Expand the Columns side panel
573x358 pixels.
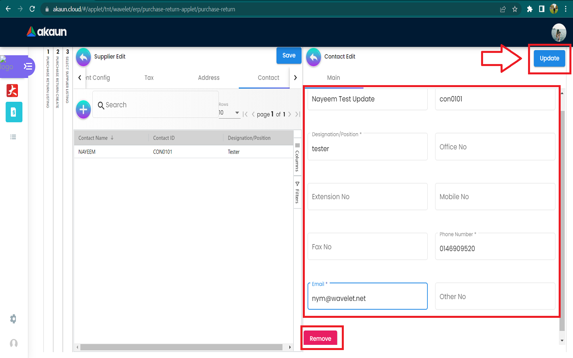[x=297, y=158]
